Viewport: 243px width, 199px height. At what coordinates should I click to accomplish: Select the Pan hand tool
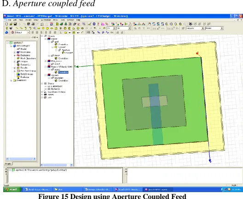(x=150, y=24)
